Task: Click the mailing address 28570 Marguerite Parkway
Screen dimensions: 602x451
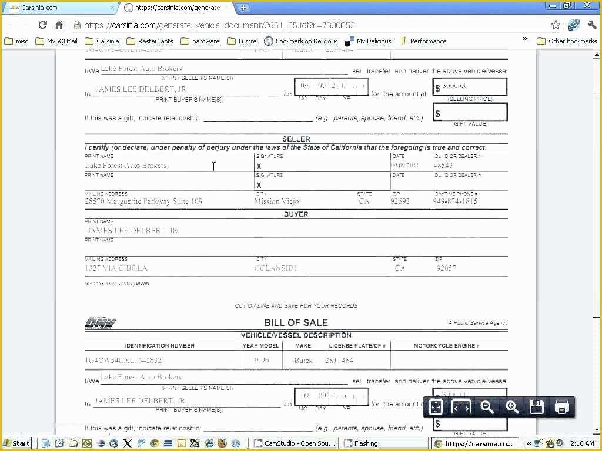Action: coord(143,201)
